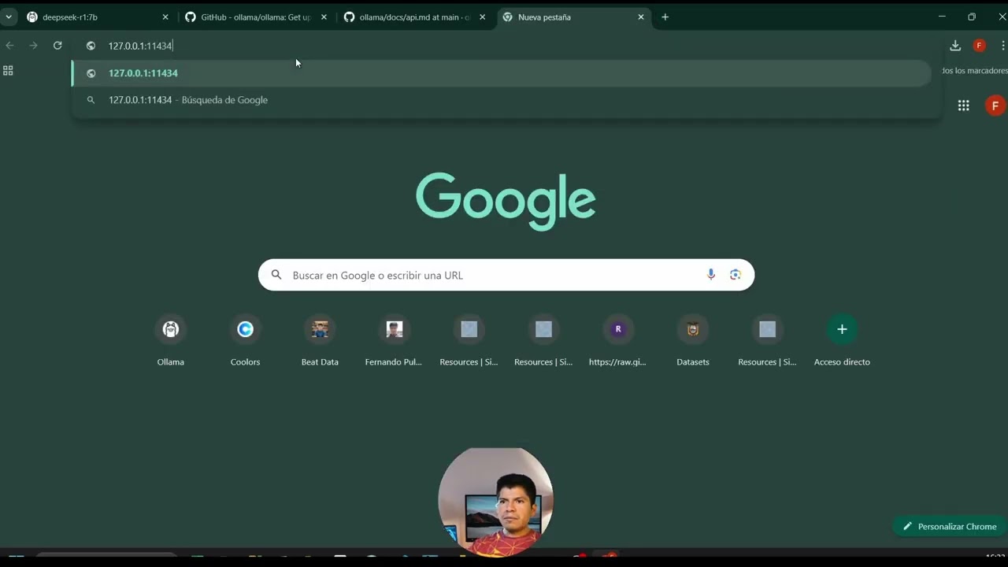Open the Chrome profile avatar in toolbar
This screenshot has width=1008, height=567.
click(x=980, y=46)
